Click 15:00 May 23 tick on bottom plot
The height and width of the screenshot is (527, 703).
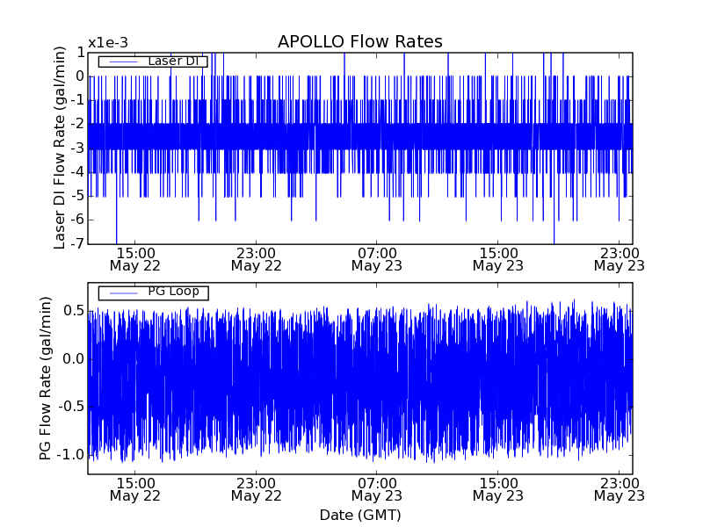(497, 489)
